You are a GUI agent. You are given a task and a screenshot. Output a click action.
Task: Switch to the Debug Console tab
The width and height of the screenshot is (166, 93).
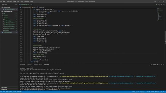pos(38,65)
